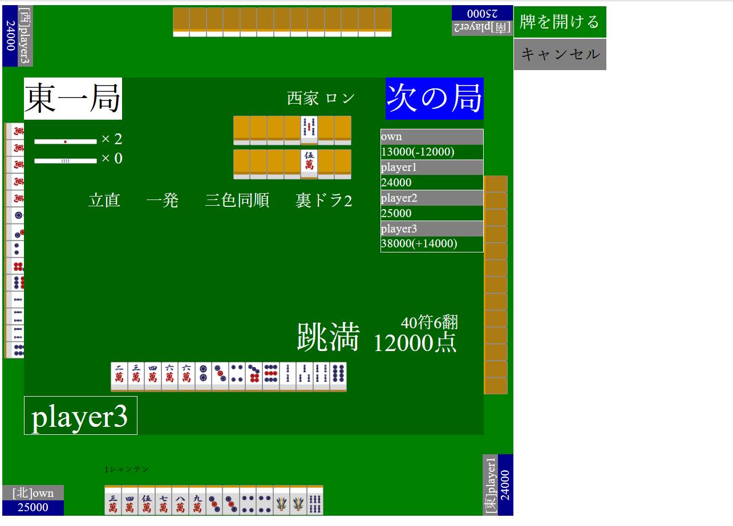Click 四萬 tile in winning hand
The height and width of the screenshot is (526, 733).
coord(153,377)
